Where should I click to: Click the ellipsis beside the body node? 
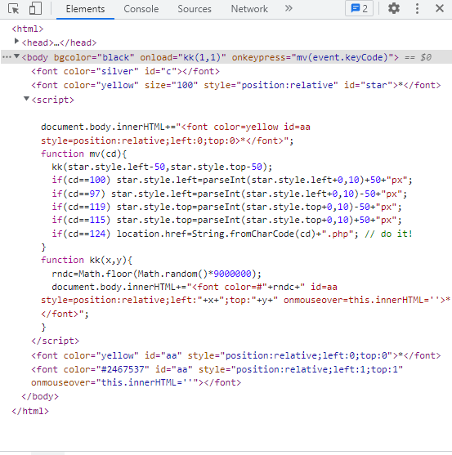pos(7,57)
